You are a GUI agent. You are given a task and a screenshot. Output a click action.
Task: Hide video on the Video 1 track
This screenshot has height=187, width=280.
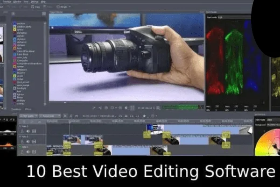pos(34,152)
